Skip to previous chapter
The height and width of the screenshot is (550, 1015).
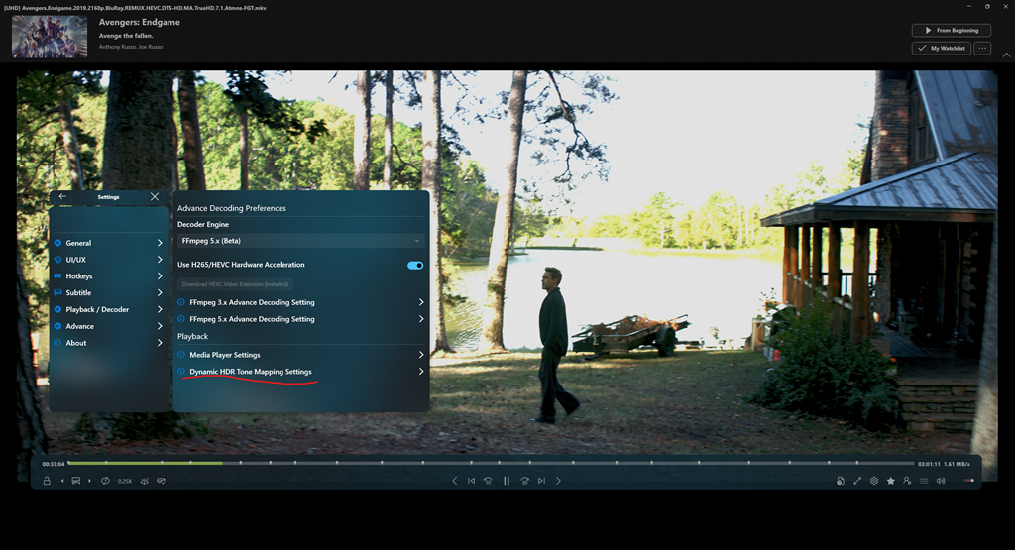pos(471,481)
